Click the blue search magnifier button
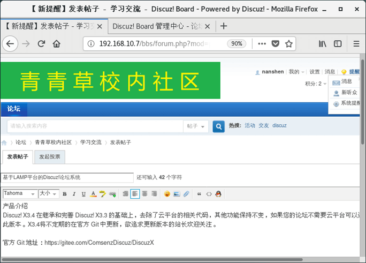 pos(218,126)
